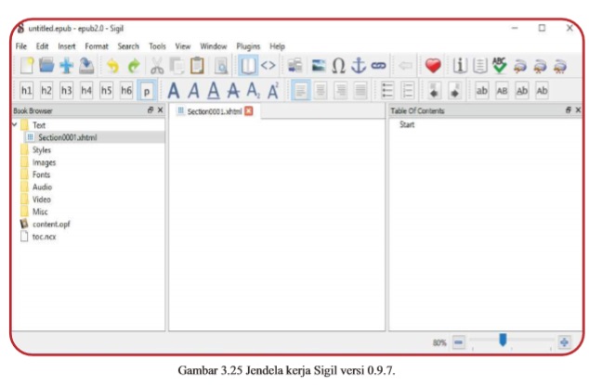Align text right
The width and height of the screenshot is (589, 385).
[341, 90]
